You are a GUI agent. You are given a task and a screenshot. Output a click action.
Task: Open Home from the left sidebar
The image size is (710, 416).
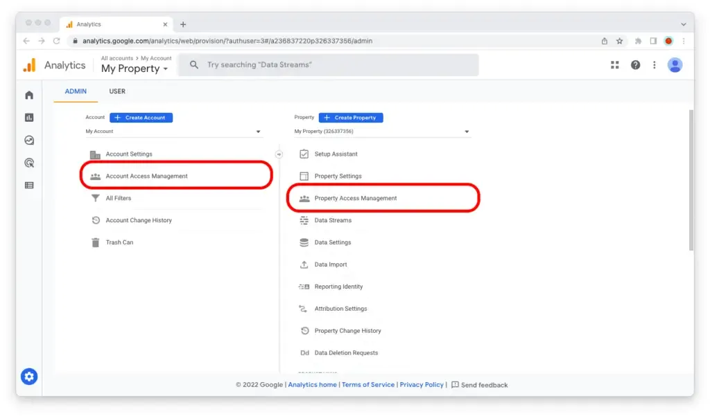pyautogui.click(x=29, y=96)
